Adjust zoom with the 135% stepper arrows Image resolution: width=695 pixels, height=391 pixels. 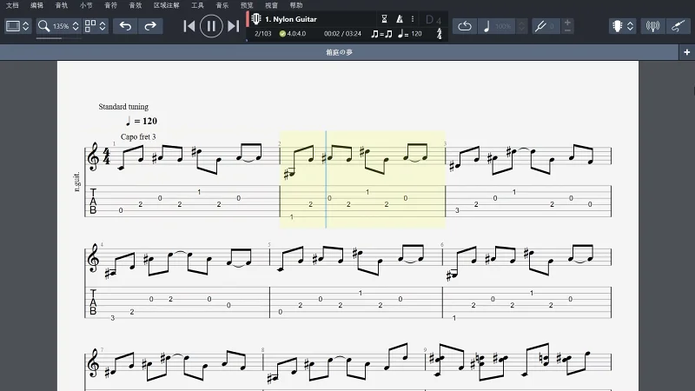click(76, 26)
